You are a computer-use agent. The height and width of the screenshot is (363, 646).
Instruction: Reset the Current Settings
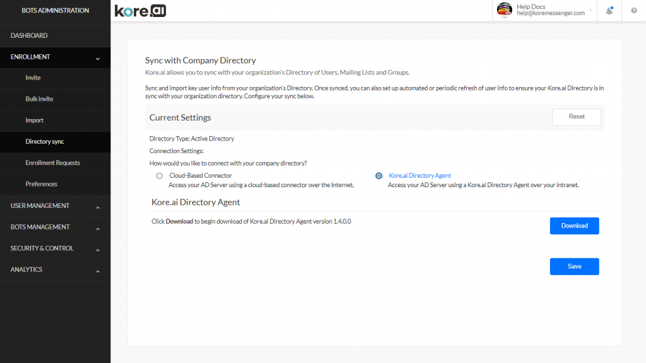pyautogui.click(x=576, y=117)
